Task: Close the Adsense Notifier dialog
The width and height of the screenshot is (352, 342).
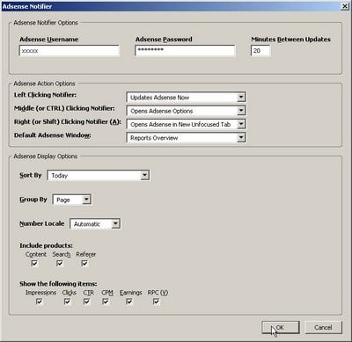Action: 345,6
